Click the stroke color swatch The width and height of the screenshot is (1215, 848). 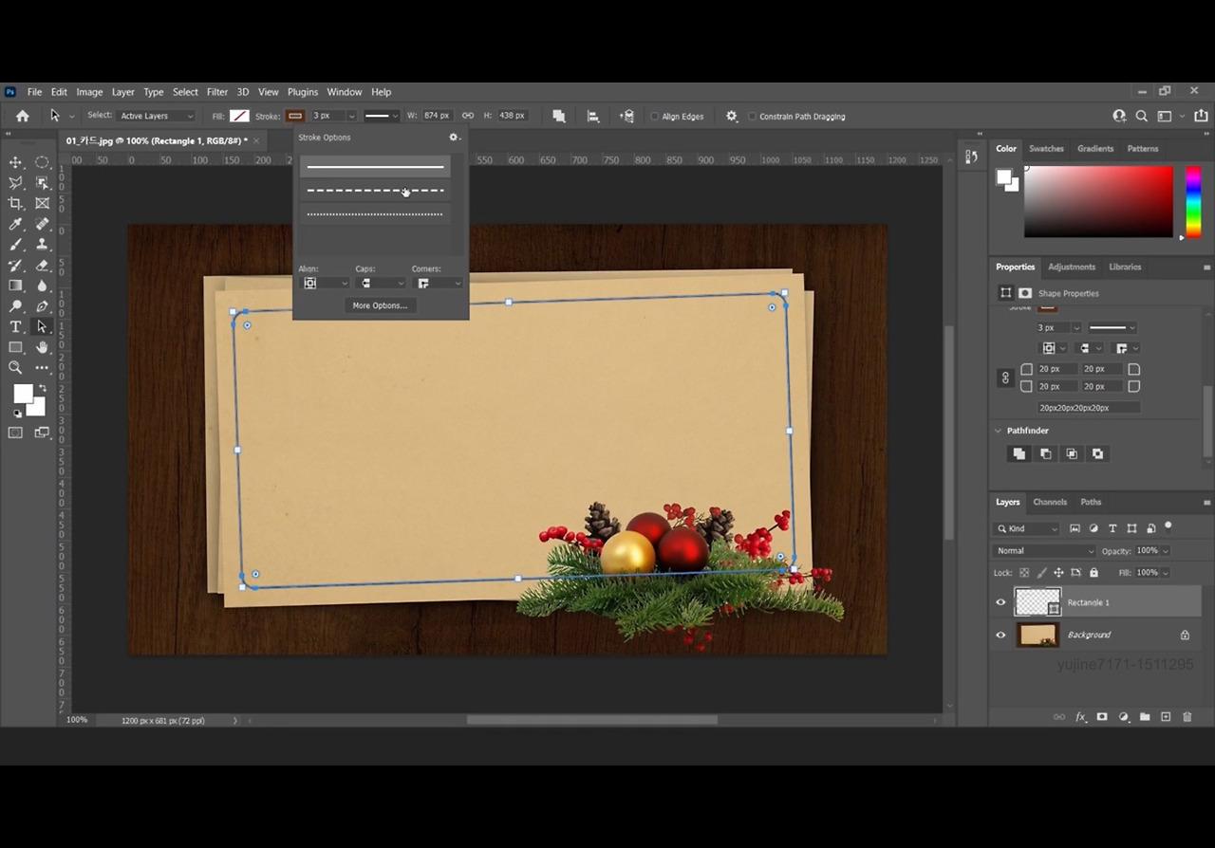[295, 116]
